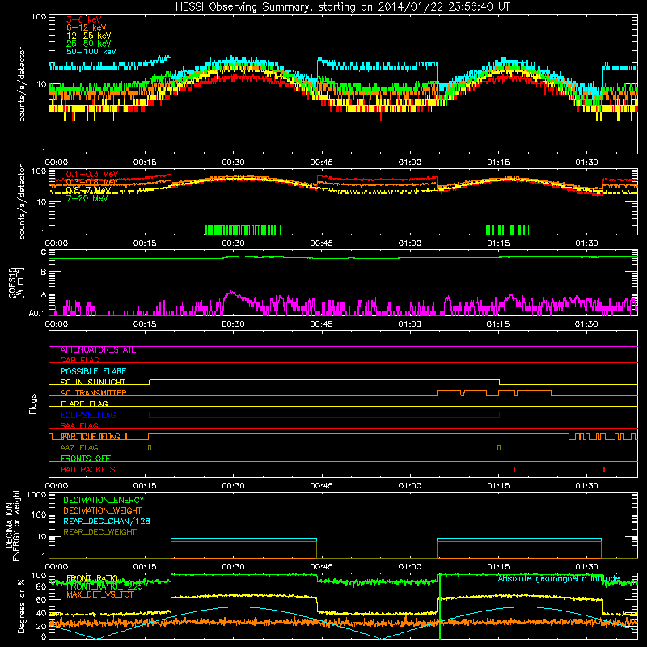Pick the SAA_FLAG label
The width and height of the screenshot is (647, 647).
pos(79,426)
